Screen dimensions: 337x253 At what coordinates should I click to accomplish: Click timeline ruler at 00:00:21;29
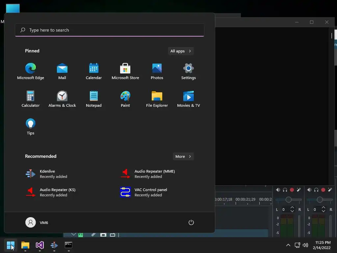(246, 199)
